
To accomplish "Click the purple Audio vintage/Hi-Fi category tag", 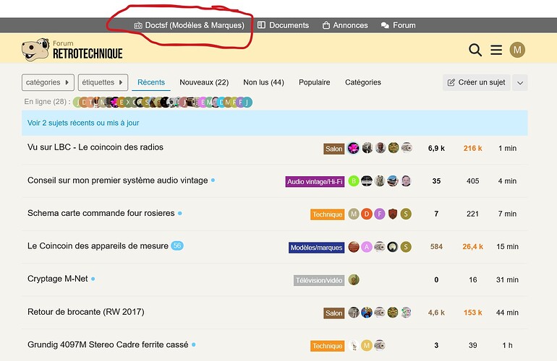I will pos(315,181).
